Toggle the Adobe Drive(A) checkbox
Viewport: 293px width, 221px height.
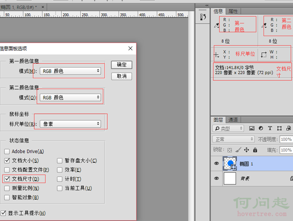[x=7, y=151]
